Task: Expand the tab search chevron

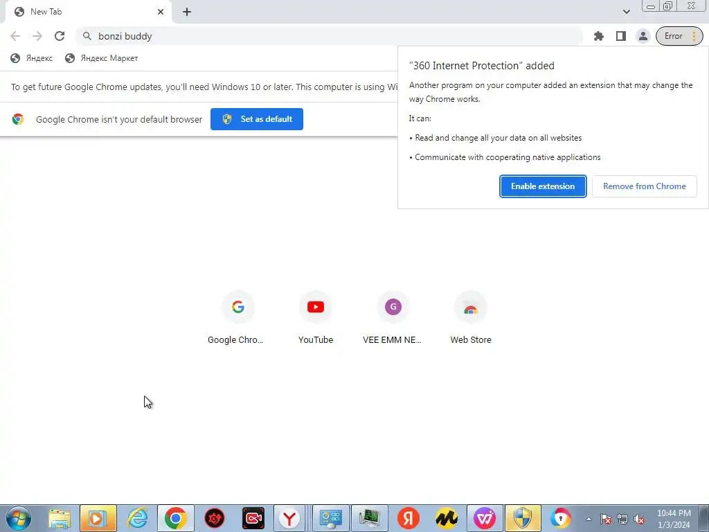Action: point(626,12)
